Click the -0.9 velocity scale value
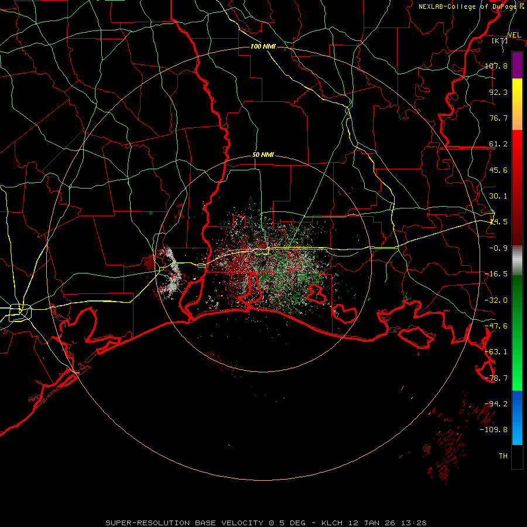Viewport: 527px width, 527px height. [x=498, y=248]
